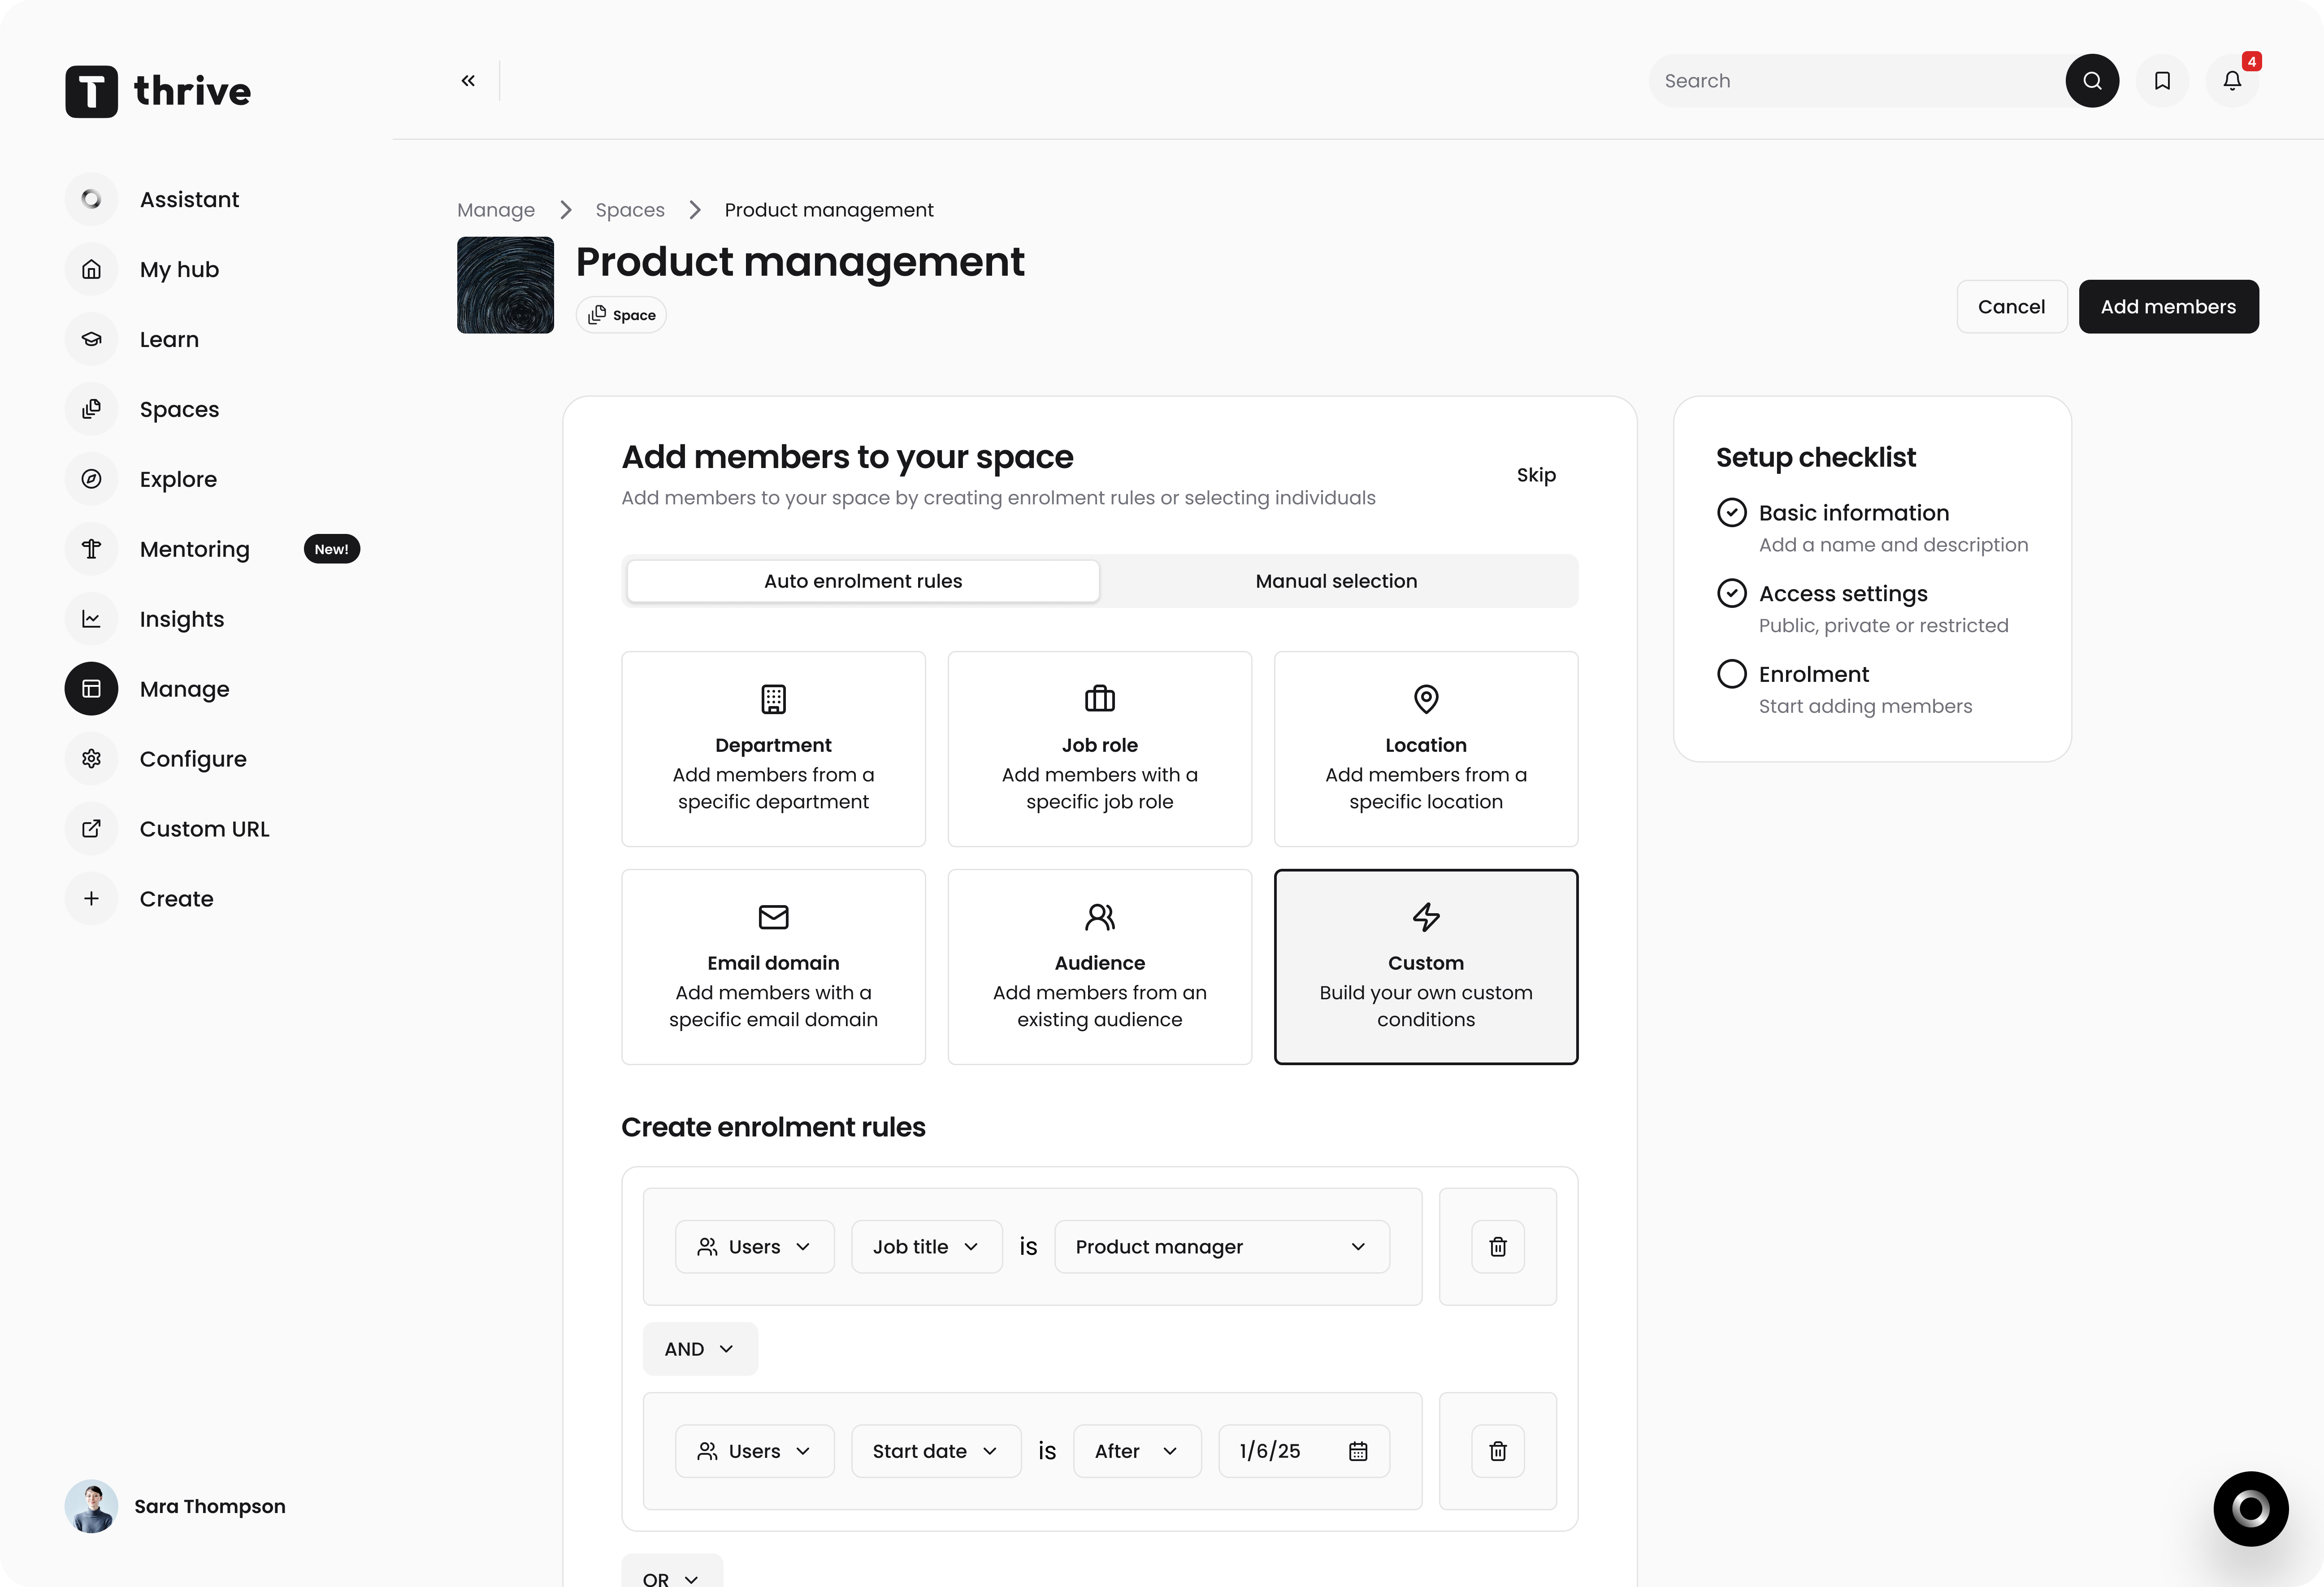The image size is (2324, 1587).
Task: Select the Custom enrolment rule card
Action: [1425, 966]
